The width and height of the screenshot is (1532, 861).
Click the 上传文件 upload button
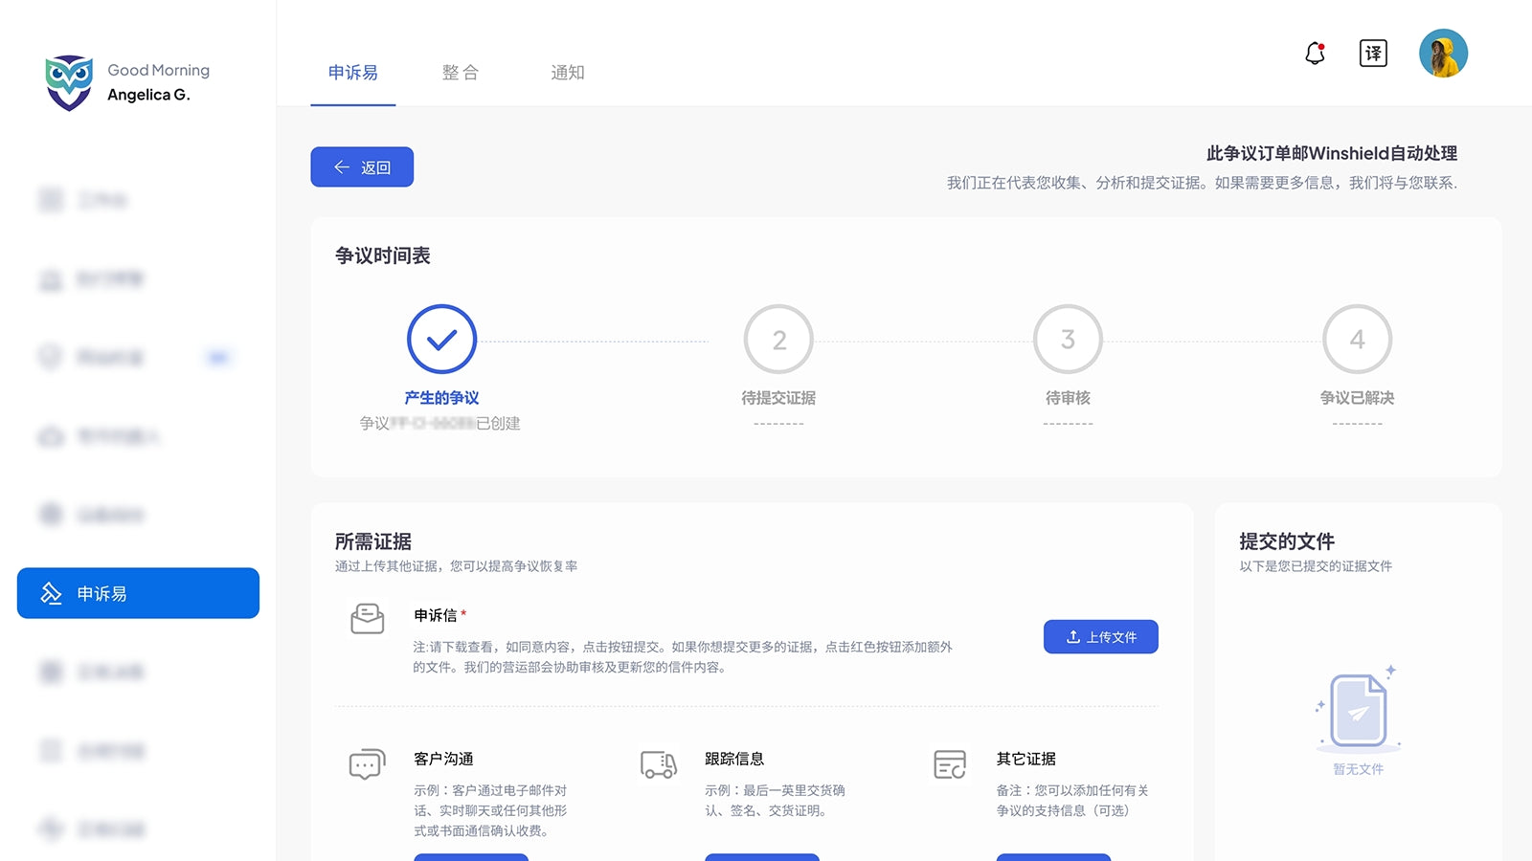pos(1101,637)
